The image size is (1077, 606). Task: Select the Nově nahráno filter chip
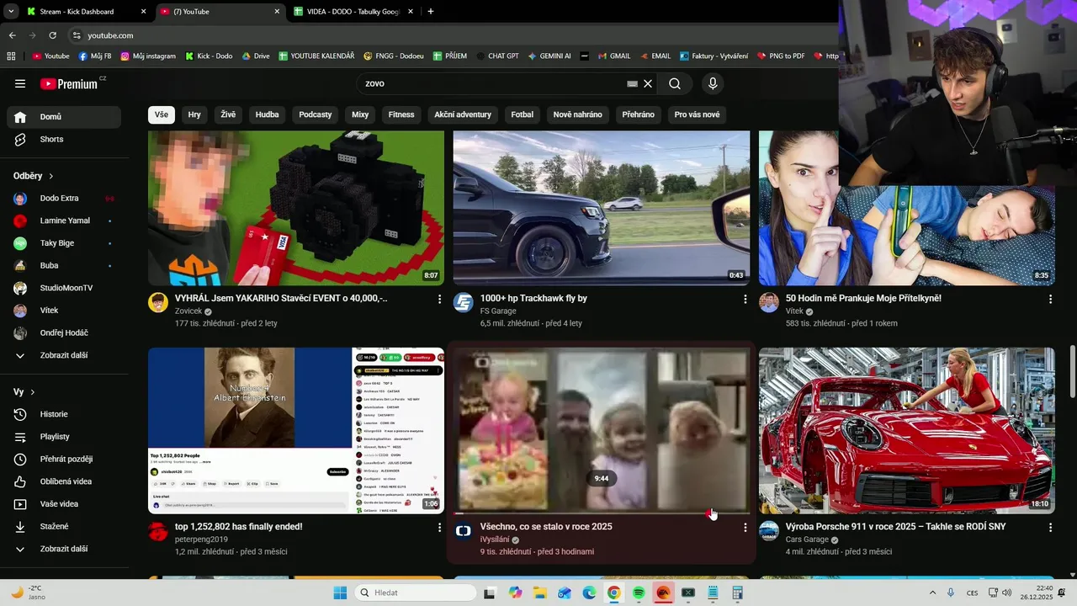point(577,114)
